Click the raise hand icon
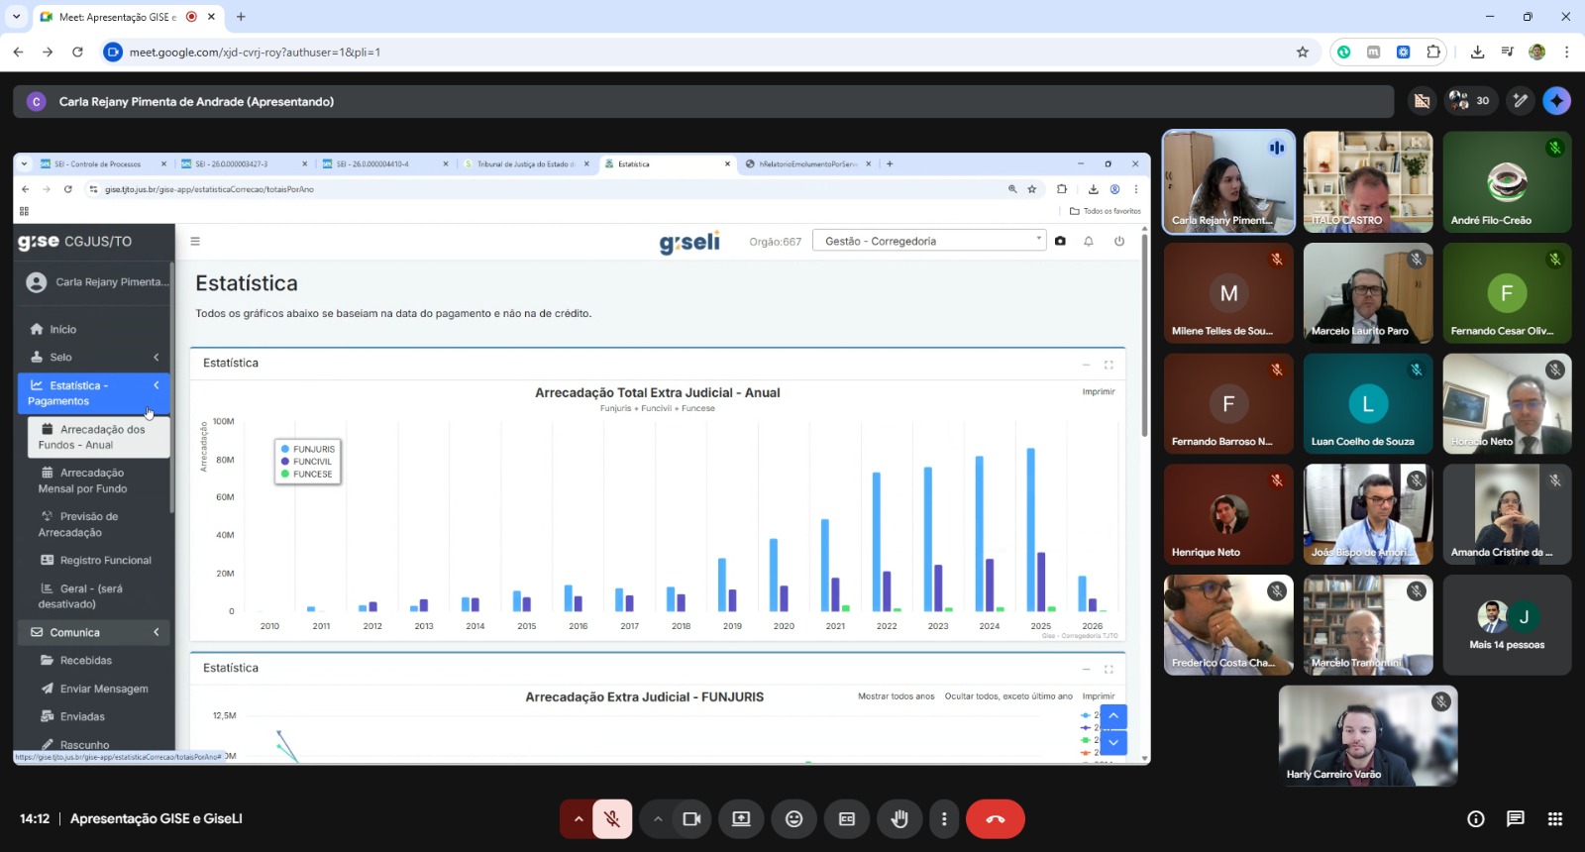 [x=899, y=819]
